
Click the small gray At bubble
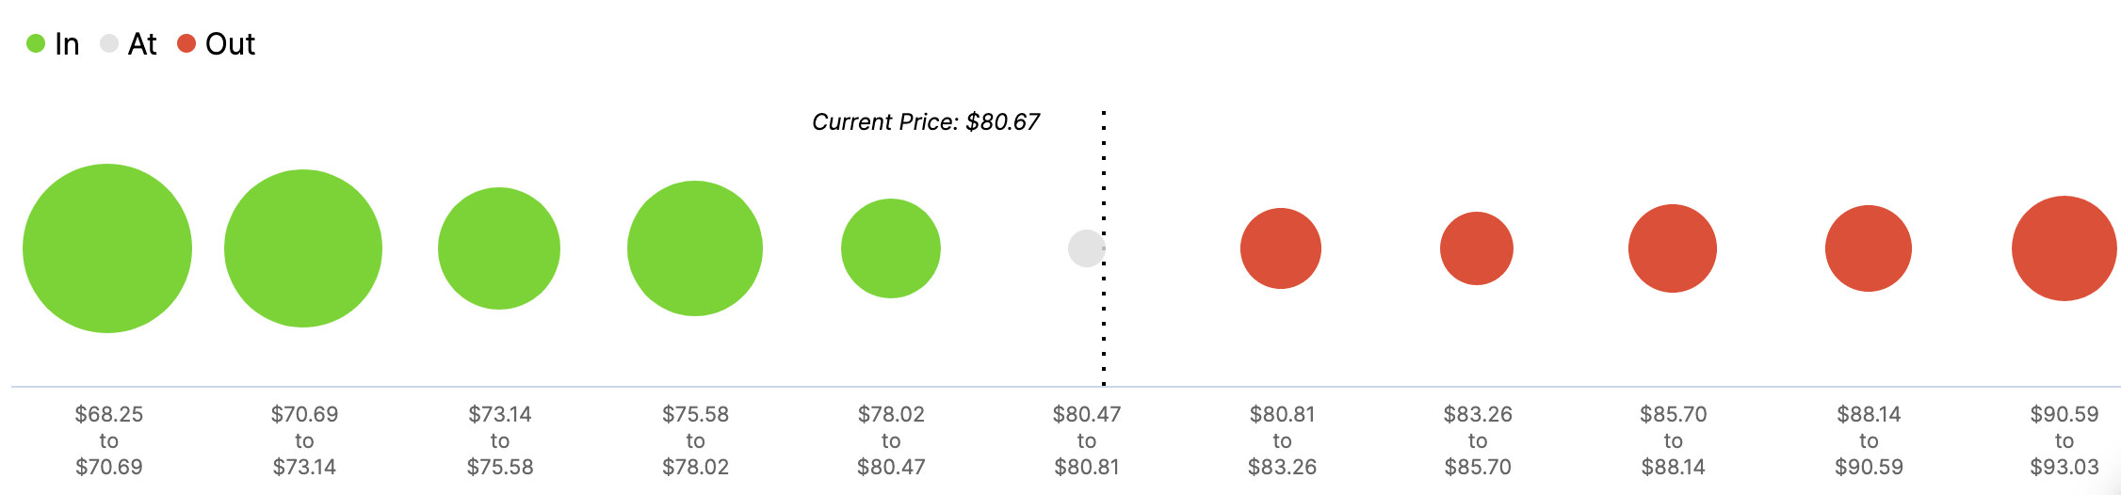(1085, 248)
